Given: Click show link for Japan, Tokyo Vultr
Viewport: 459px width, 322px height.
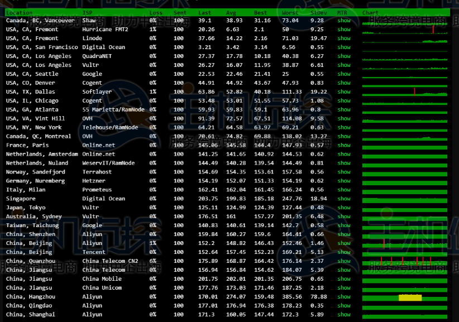Looking at the screenshot, I should coord(344,208).
